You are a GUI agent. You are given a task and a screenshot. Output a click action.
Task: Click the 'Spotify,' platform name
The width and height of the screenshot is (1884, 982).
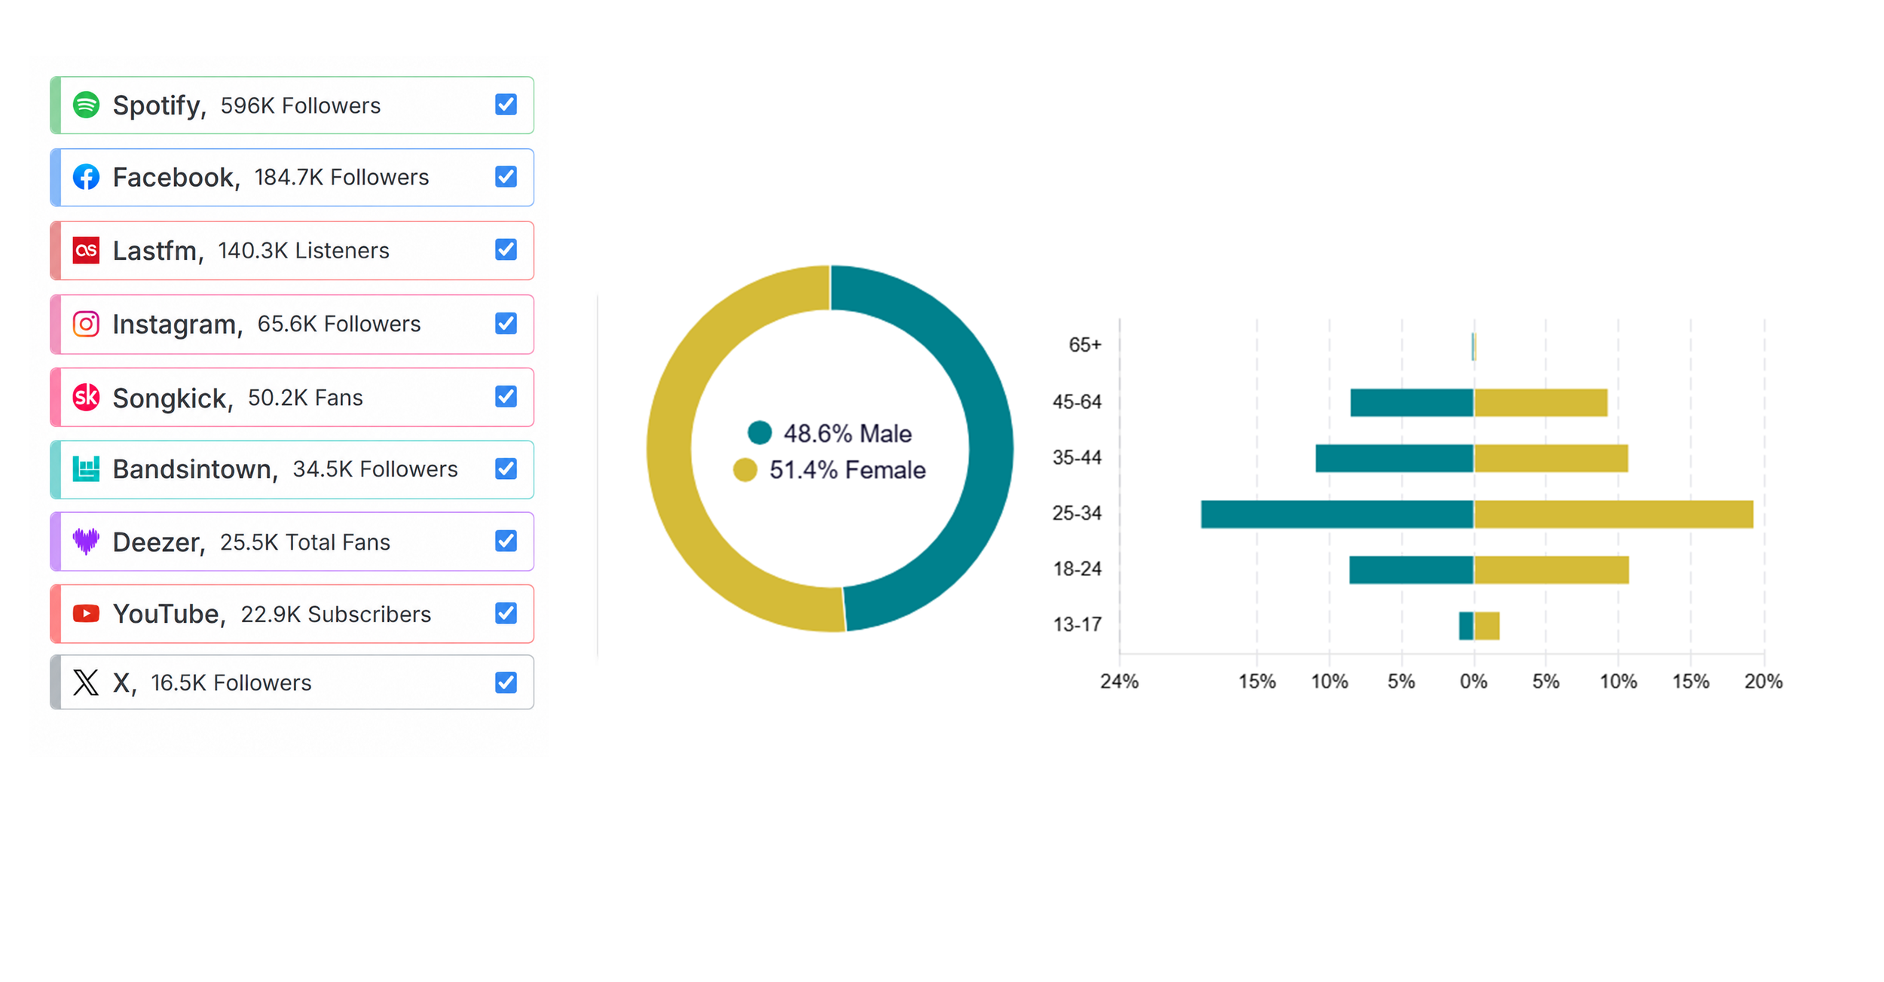(x=159, y=106)
